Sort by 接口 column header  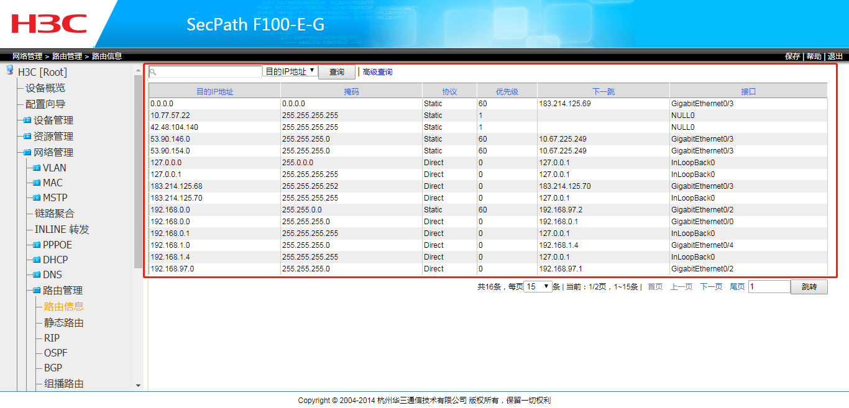[748, 91]
